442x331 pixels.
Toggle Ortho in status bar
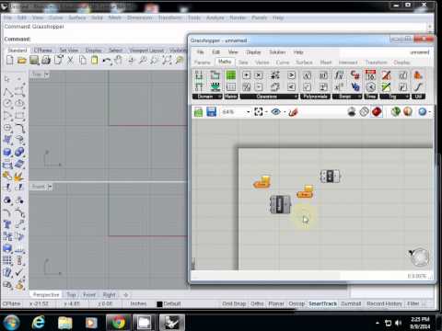pos(257,303)
